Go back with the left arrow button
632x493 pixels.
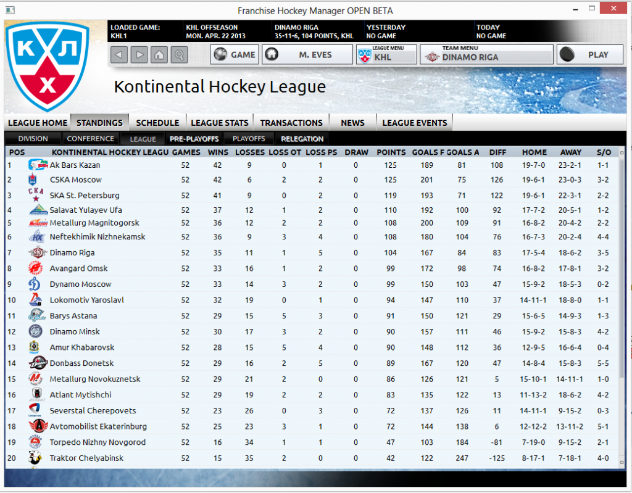tap(119, 54)
